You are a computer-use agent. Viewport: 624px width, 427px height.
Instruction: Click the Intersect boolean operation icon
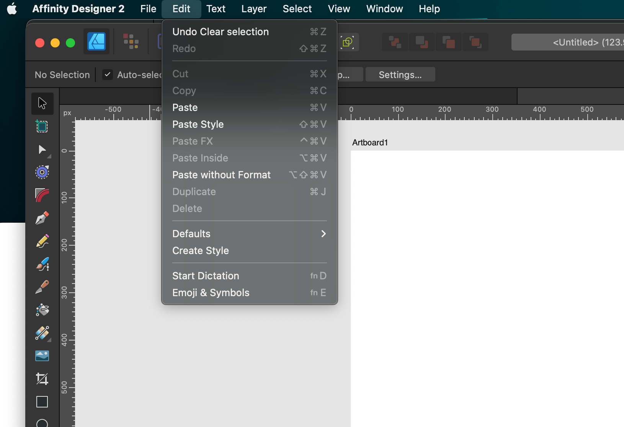449,42
